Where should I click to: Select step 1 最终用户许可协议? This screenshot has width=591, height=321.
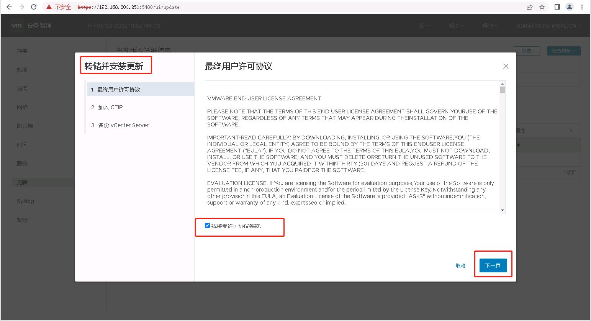(x=141, y=89)
